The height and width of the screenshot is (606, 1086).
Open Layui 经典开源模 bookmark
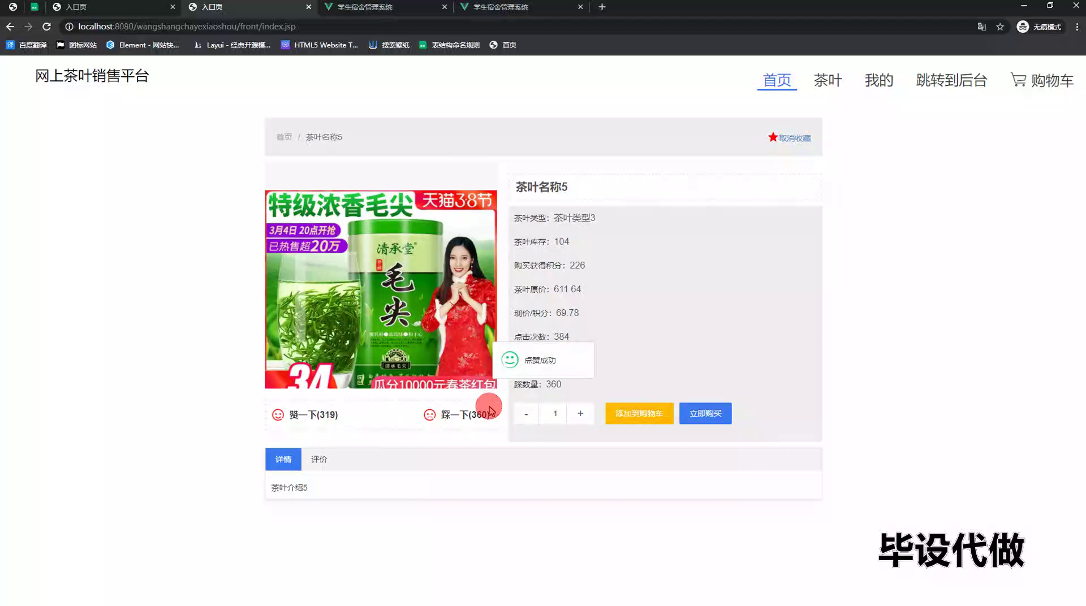[x=232, y=45]
